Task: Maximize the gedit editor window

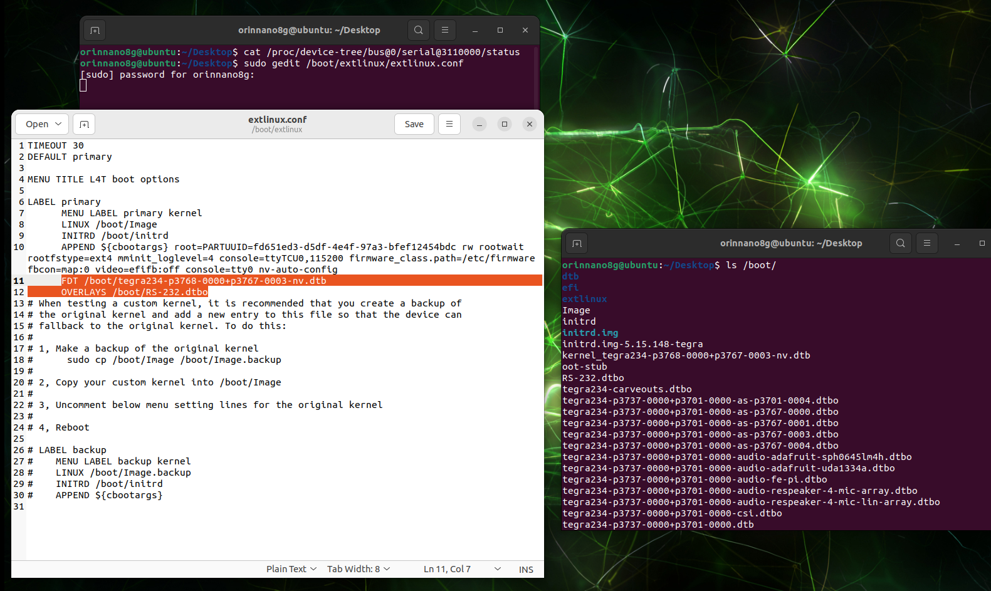Action: [505, 124]
